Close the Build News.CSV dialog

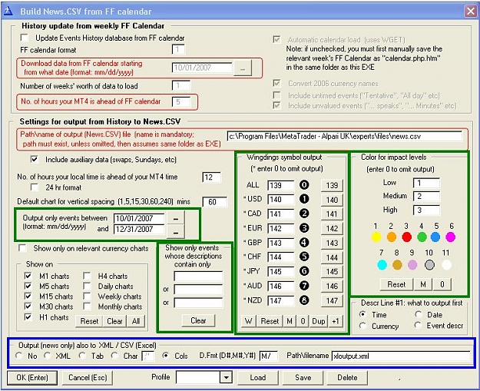470,12
